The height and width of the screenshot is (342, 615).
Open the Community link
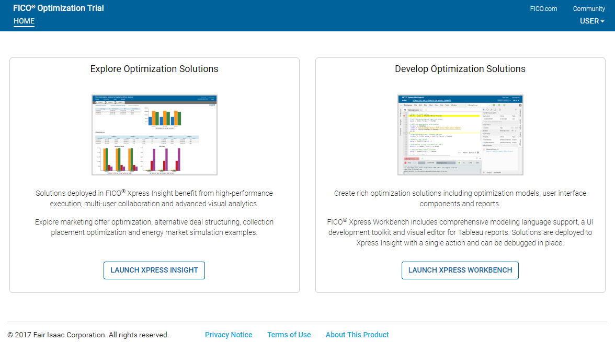pos(589,9)
